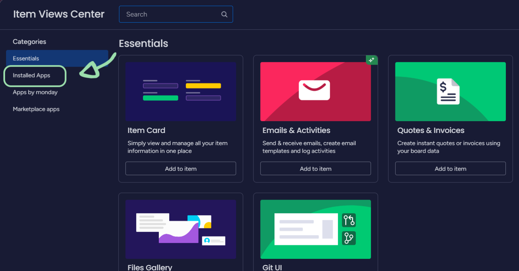Add Emails & Activities to item
Image resolution: width=519 pixels, height=271 pixels.
[315, 168]
